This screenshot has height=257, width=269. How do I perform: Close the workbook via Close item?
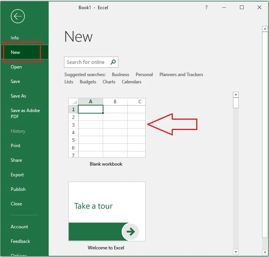[16, 204]
